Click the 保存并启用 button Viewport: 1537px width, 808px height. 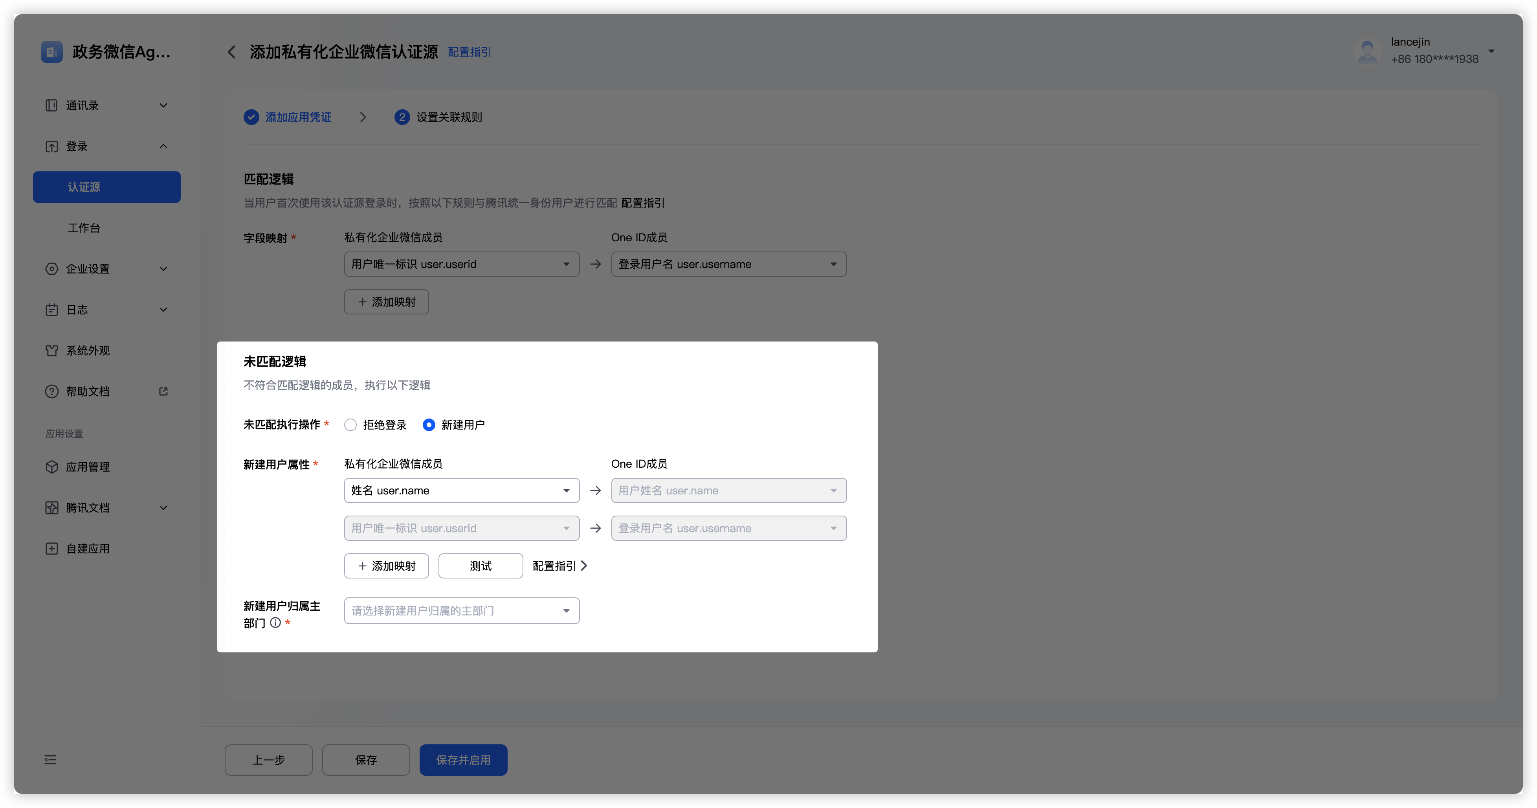463,760
